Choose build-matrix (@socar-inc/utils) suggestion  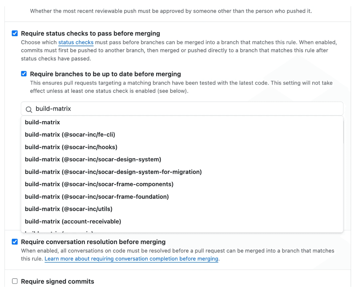tap(182, 209)
